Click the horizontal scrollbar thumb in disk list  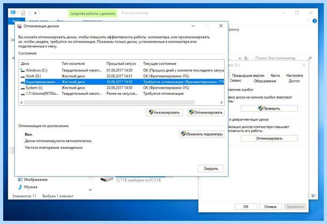[110, 102]
